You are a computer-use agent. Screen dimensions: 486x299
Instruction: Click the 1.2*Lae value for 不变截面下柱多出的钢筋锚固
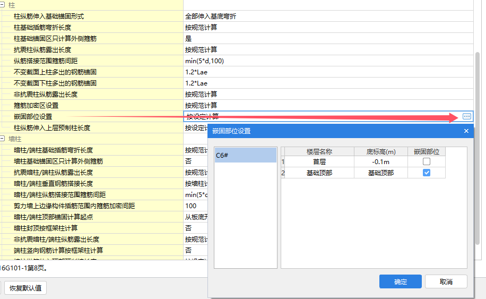click(196, 83)
